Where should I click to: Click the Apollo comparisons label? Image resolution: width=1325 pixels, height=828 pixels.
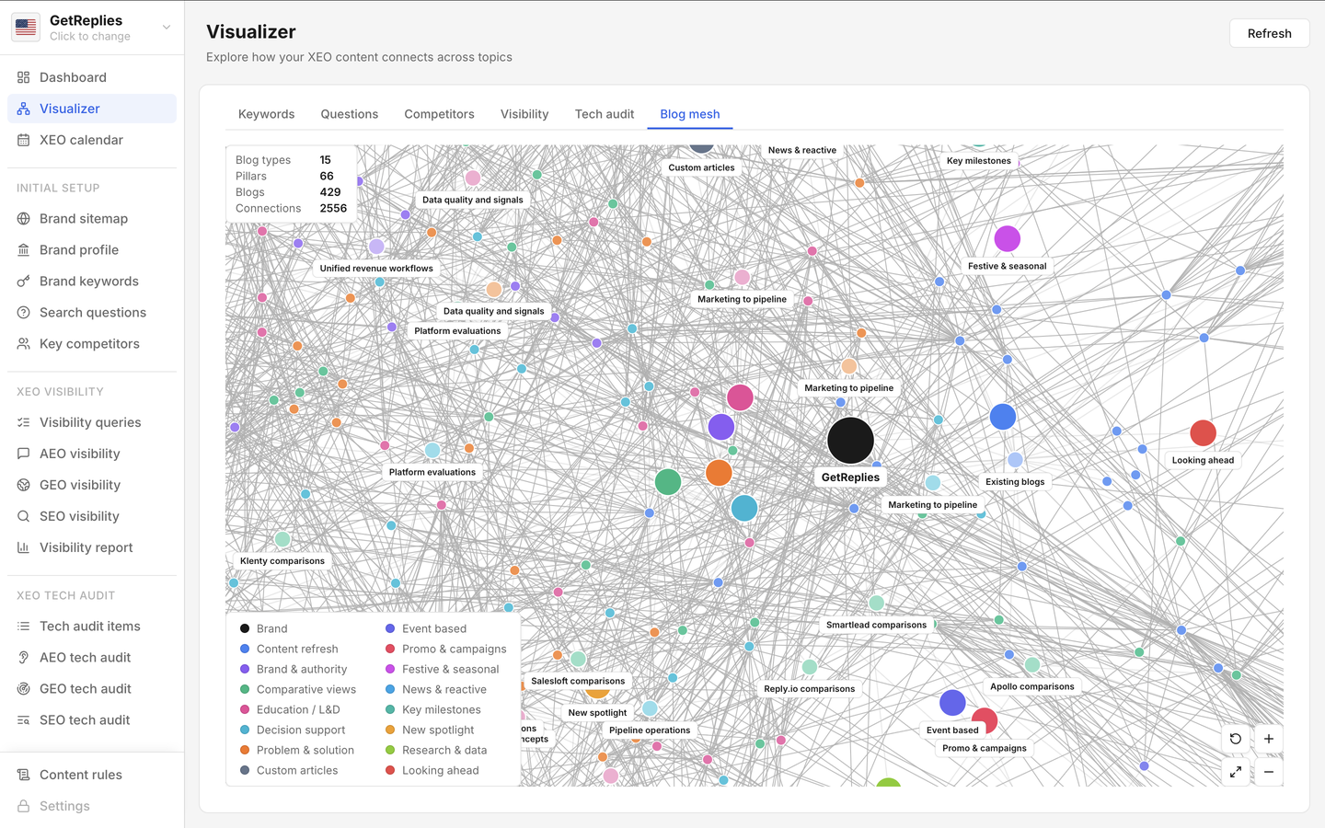pyautogui.click(x=1032, y=686)
